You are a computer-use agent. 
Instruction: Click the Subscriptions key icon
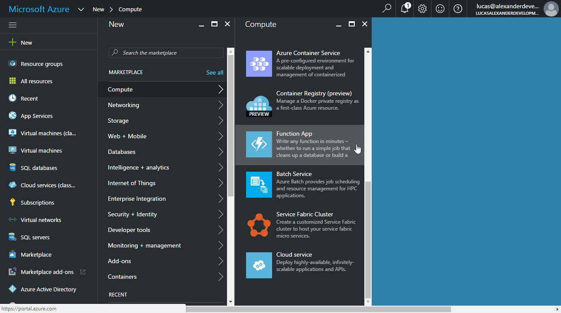pos(13,202)
